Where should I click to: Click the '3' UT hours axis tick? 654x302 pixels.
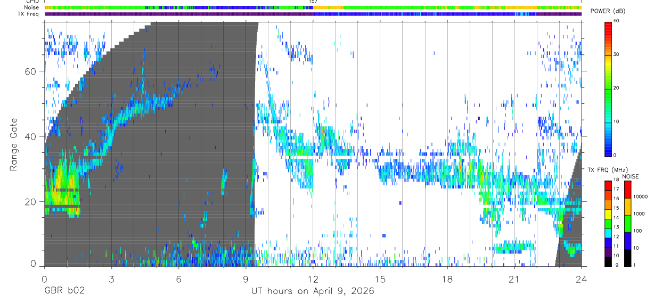111,280
